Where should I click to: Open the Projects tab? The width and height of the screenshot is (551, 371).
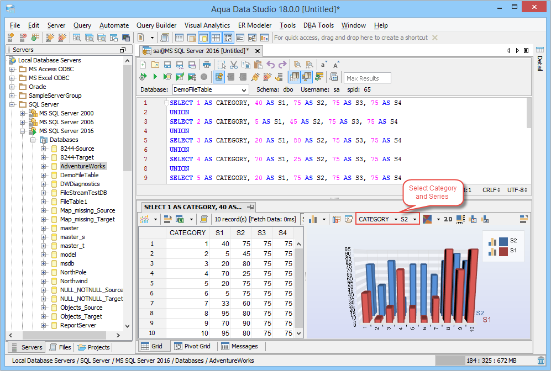point(93,347)
